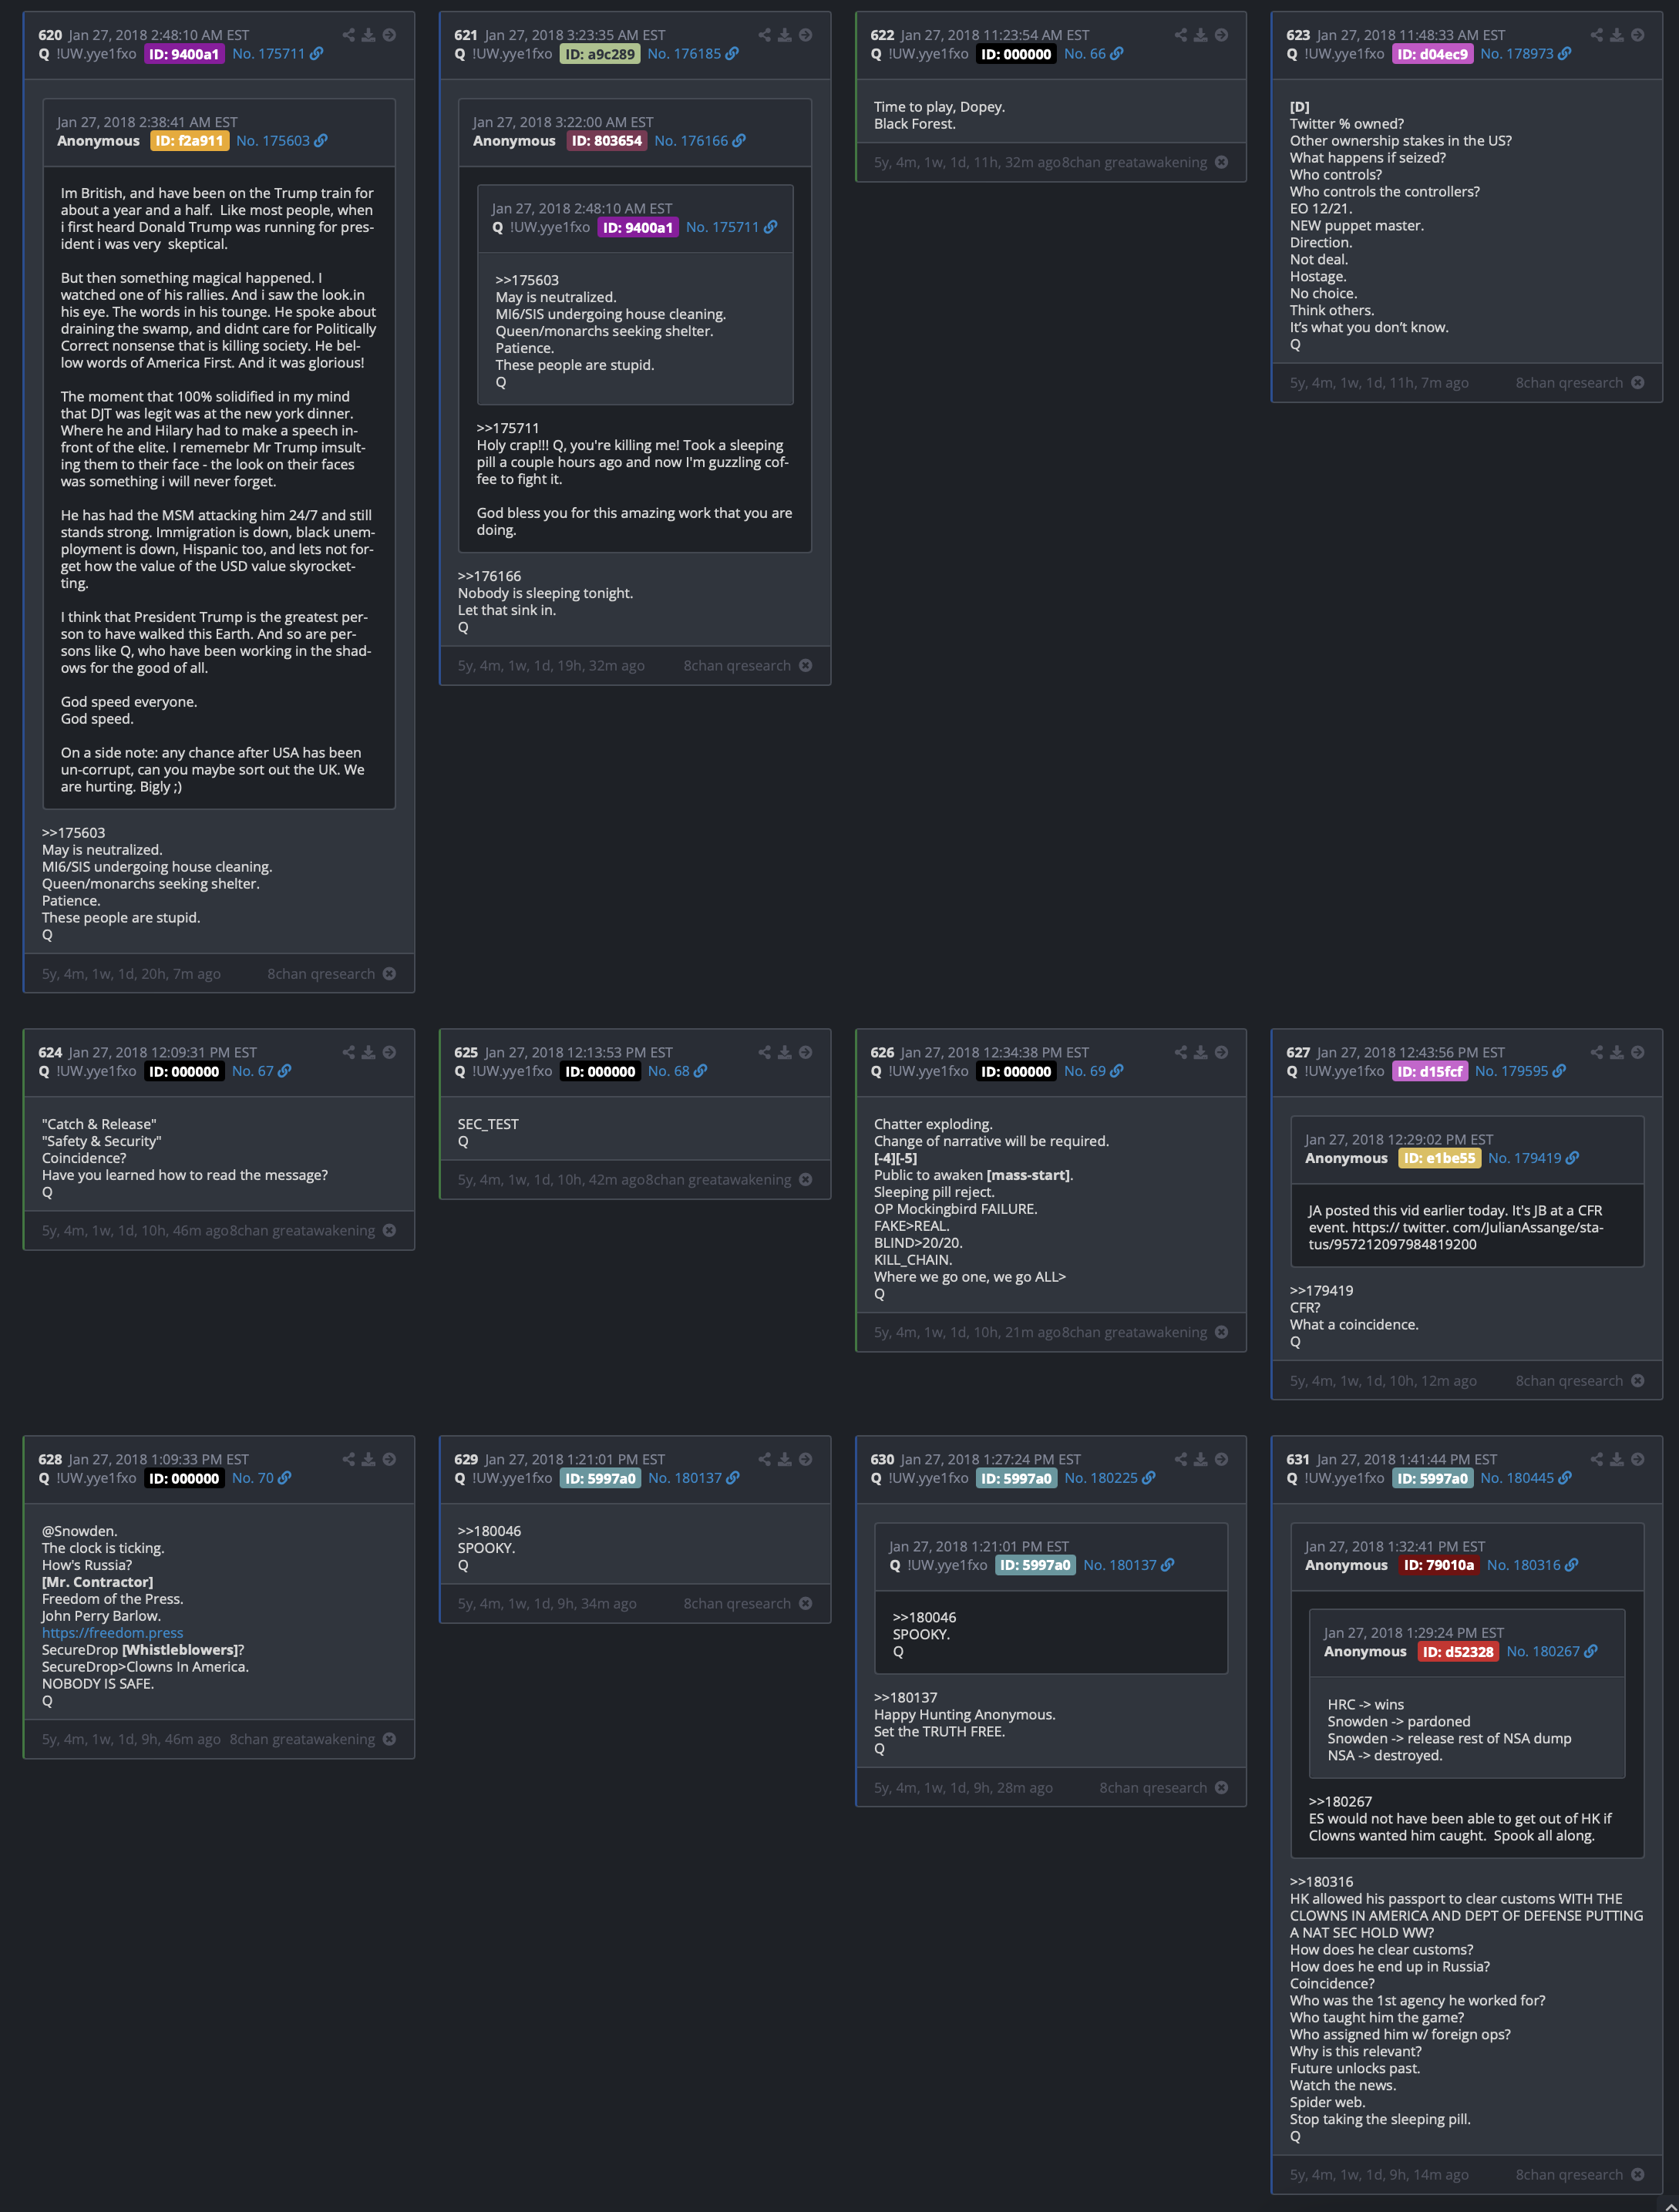The image size is (1679, 2212).
Task: Click the X icon in post 623 footer
Action: tap(1638, 383)
